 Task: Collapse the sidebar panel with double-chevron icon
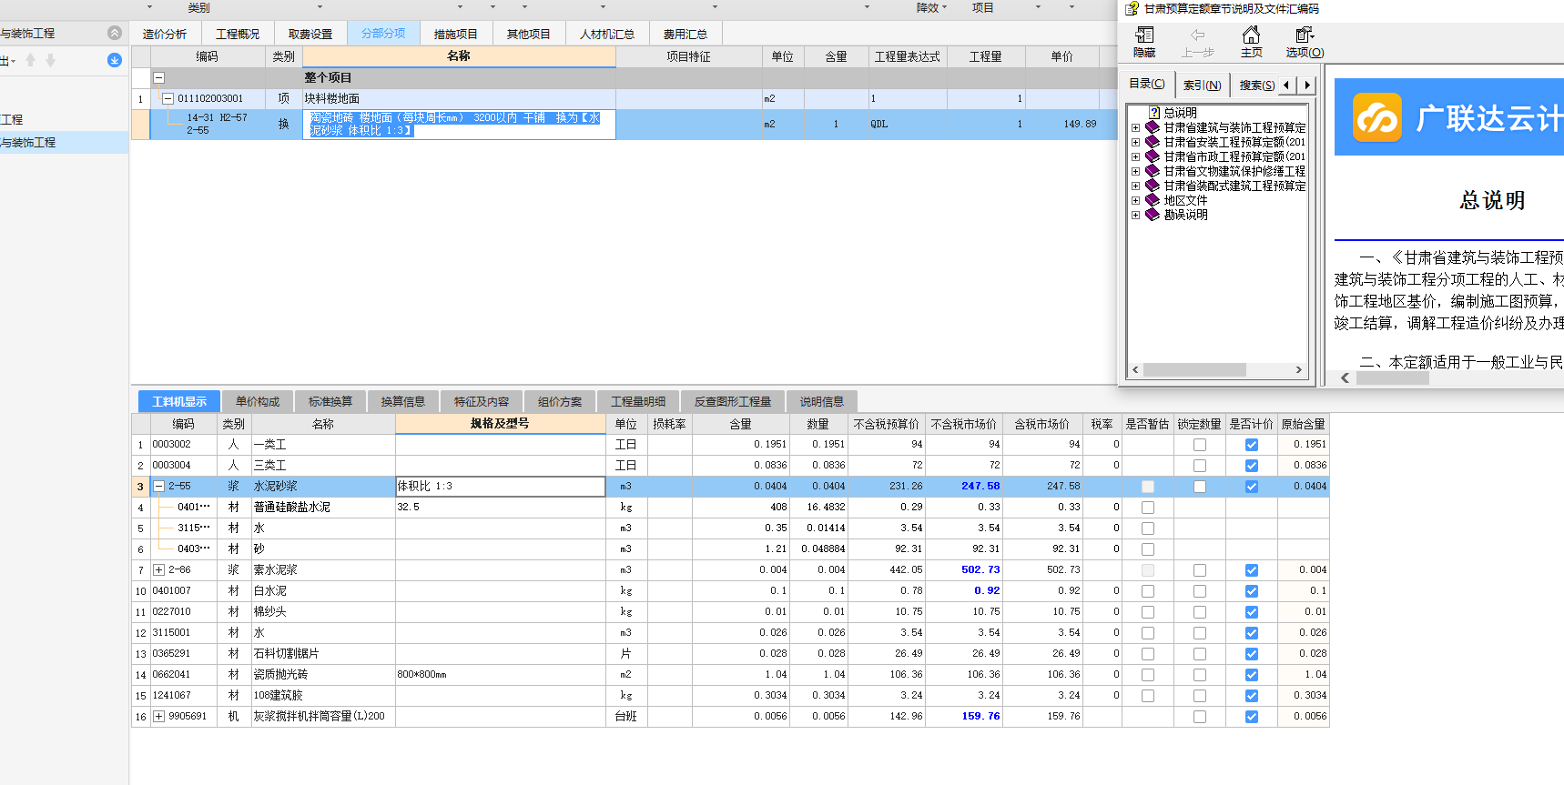pos(114,33)
